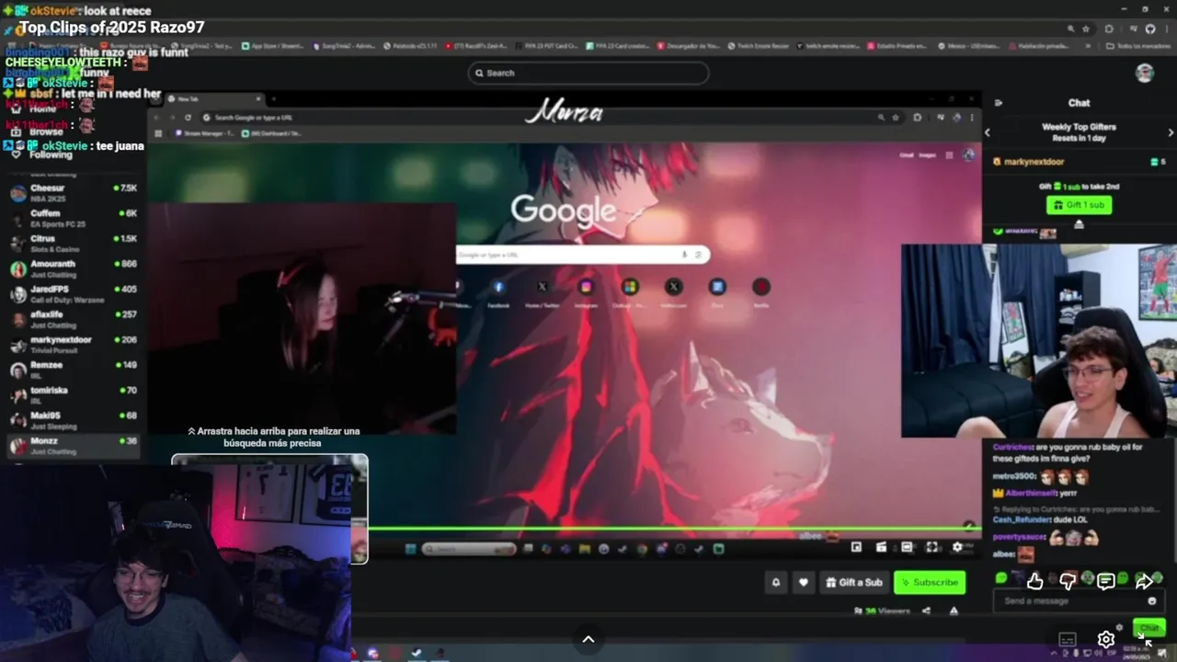
Task: Open Windows Start button in streamed taskbar
Action: tap(410, 550)
